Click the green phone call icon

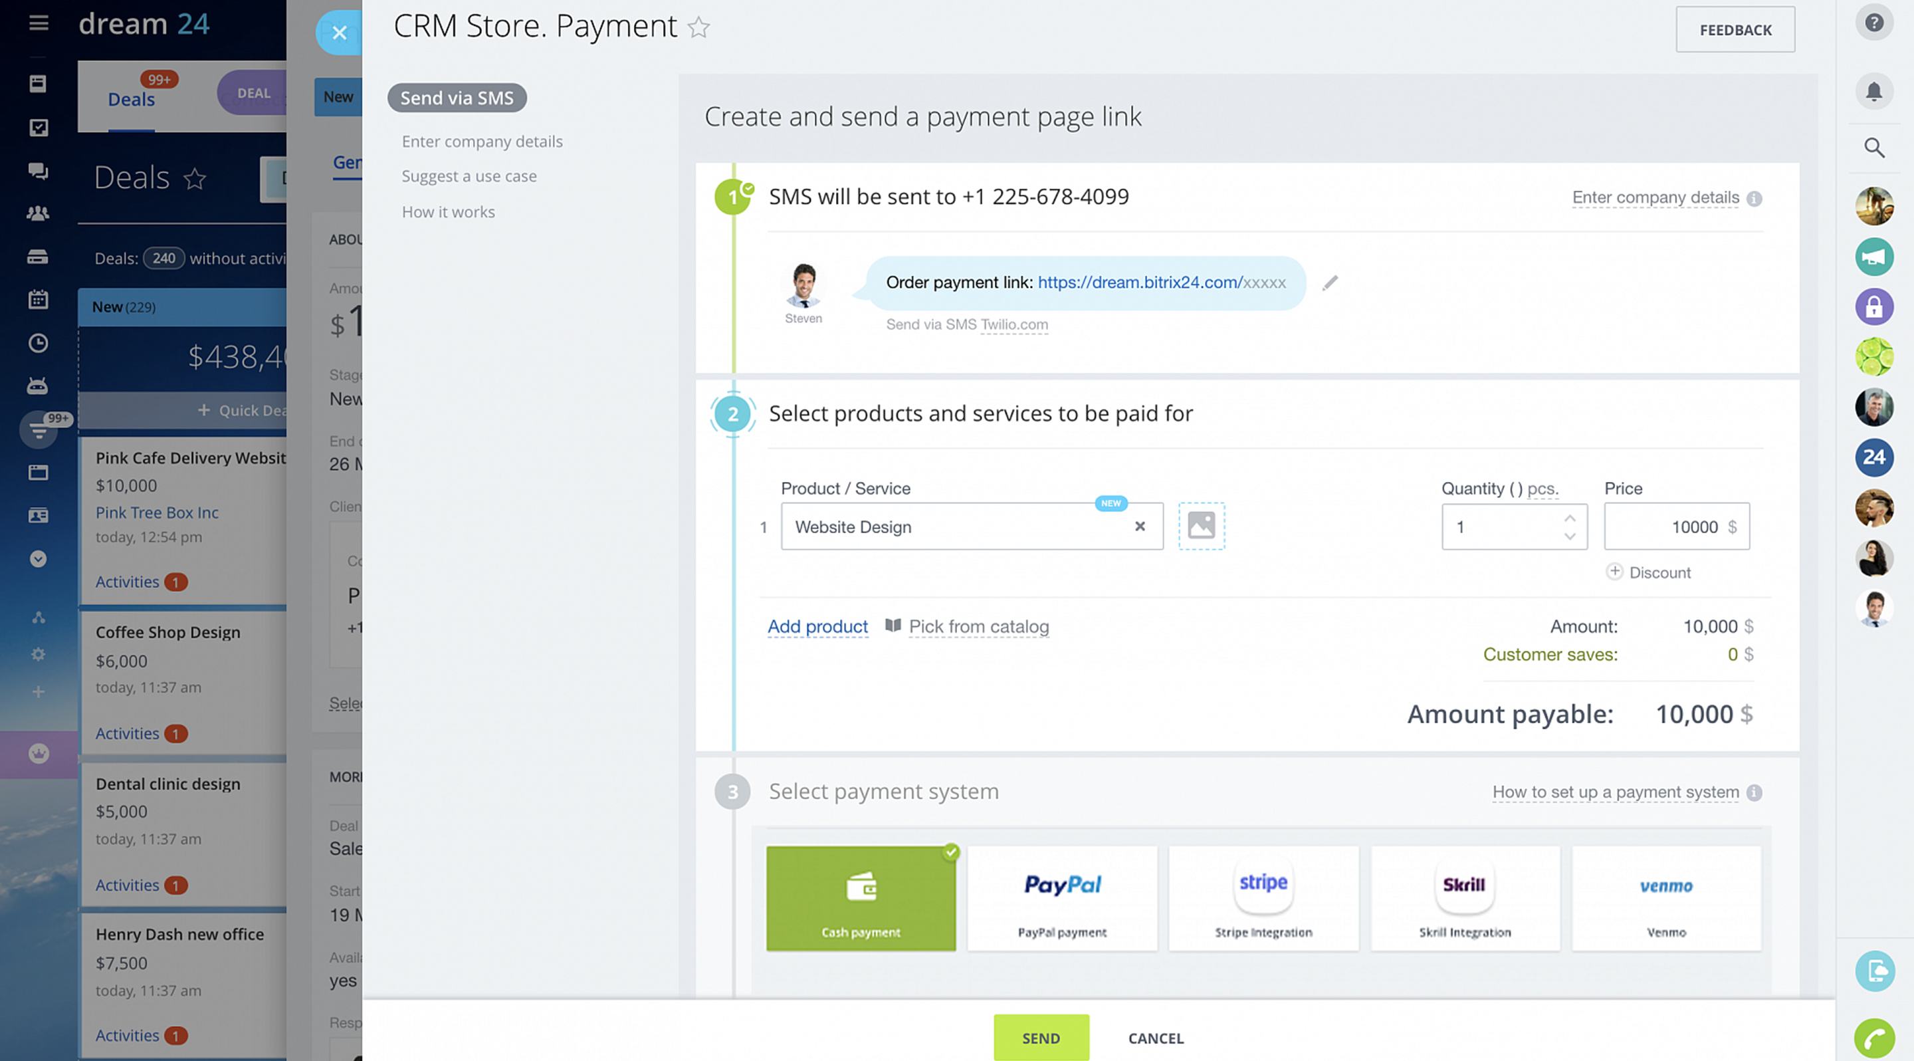(x=1873, y=1036)
